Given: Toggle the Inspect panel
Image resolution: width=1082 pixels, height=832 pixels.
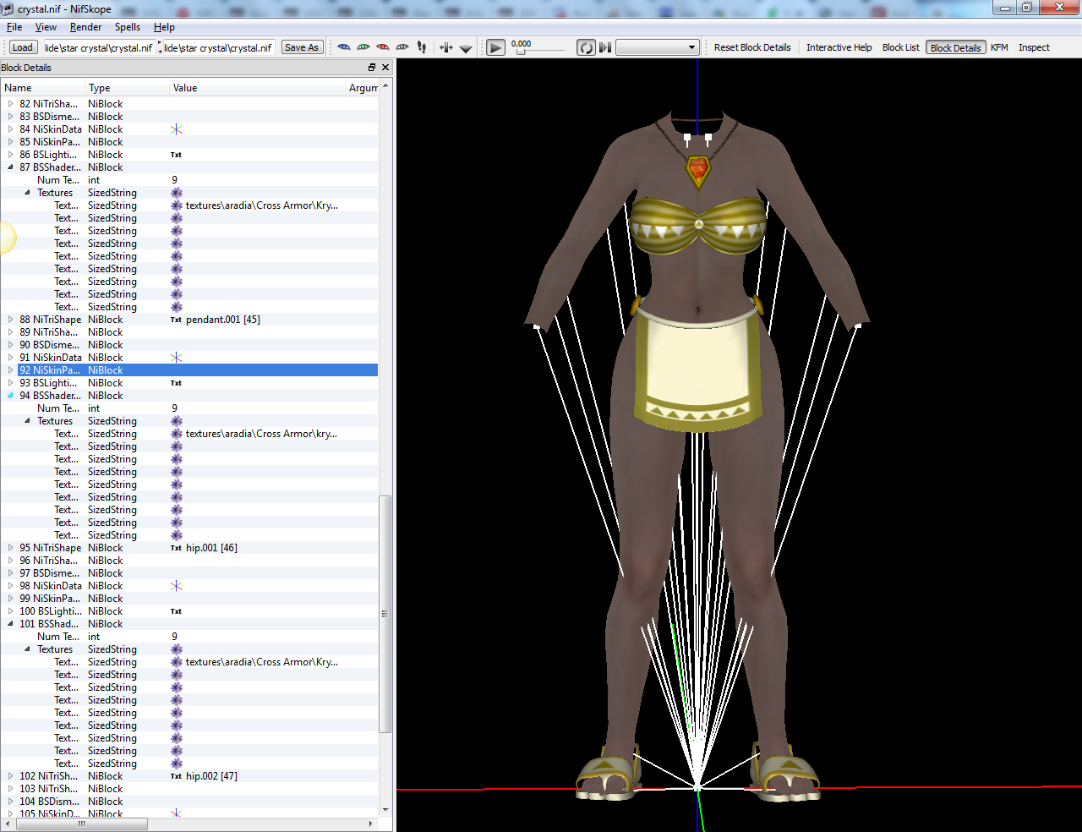Looking at the screenshot, I should click(x=1034, y=47).
